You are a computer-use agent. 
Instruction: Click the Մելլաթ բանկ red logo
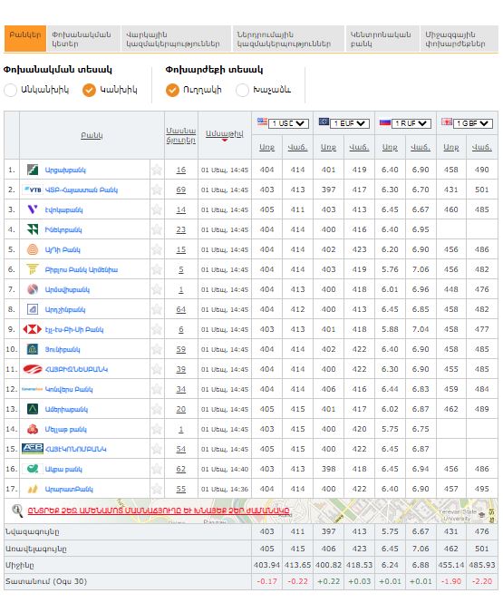coord(33,429)
